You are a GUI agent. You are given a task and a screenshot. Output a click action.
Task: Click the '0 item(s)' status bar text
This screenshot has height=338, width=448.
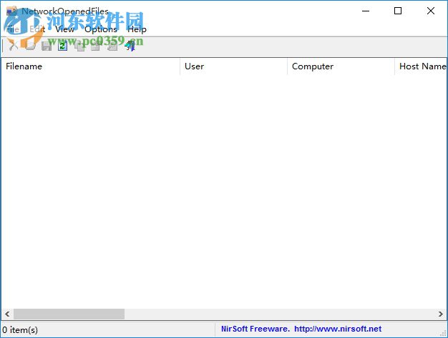[x=20, y=329]
